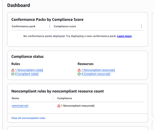This screenshot has width=154, height=130.
Task: Click View all noncompliant rules
Action: pos(28,118)
